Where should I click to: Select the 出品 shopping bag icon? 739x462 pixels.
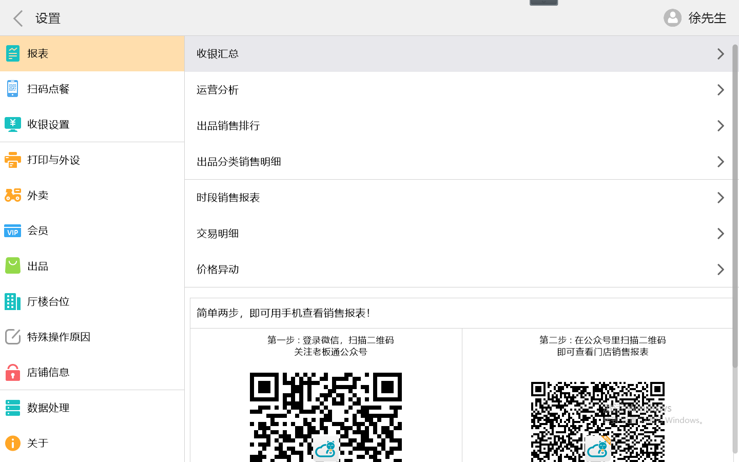pos(13,266)
